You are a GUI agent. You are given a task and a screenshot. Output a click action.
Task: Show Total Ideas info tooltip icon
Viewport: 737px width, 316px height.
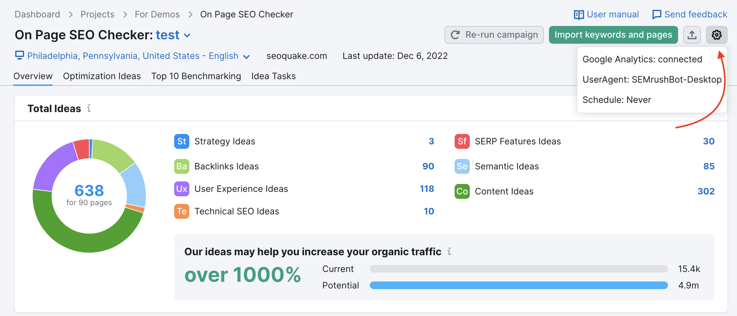click(x=89, y=108)
